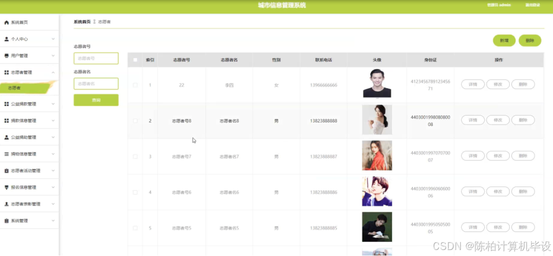Click 修改 for row 李四
Screen dimensions: 553x256
[497, 84]
